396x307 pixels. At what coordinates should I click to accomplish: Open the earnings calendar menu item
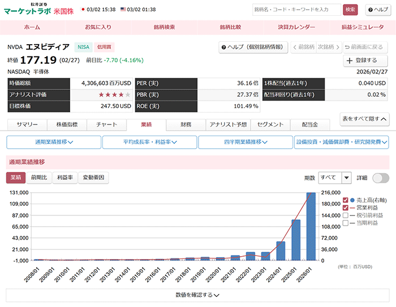coord(296,27)
